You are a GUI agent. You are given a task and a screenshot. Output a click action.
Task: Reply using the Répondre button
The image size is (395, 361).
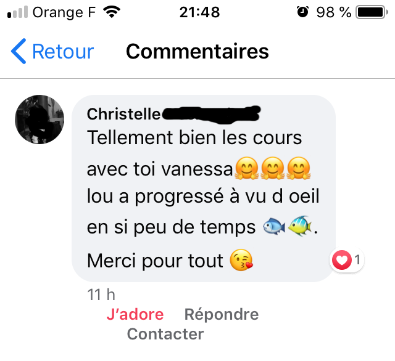click(222, 314)
